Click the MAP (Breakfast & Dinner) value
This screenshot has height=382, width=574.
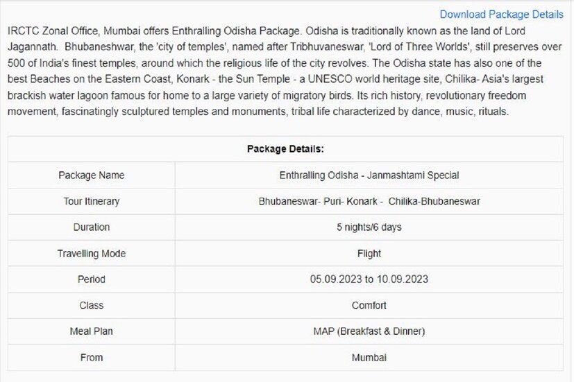coord(369,331)
